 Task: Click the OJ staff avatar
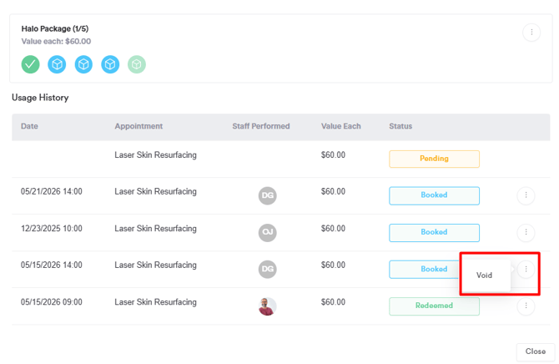(x=267, y=232)
